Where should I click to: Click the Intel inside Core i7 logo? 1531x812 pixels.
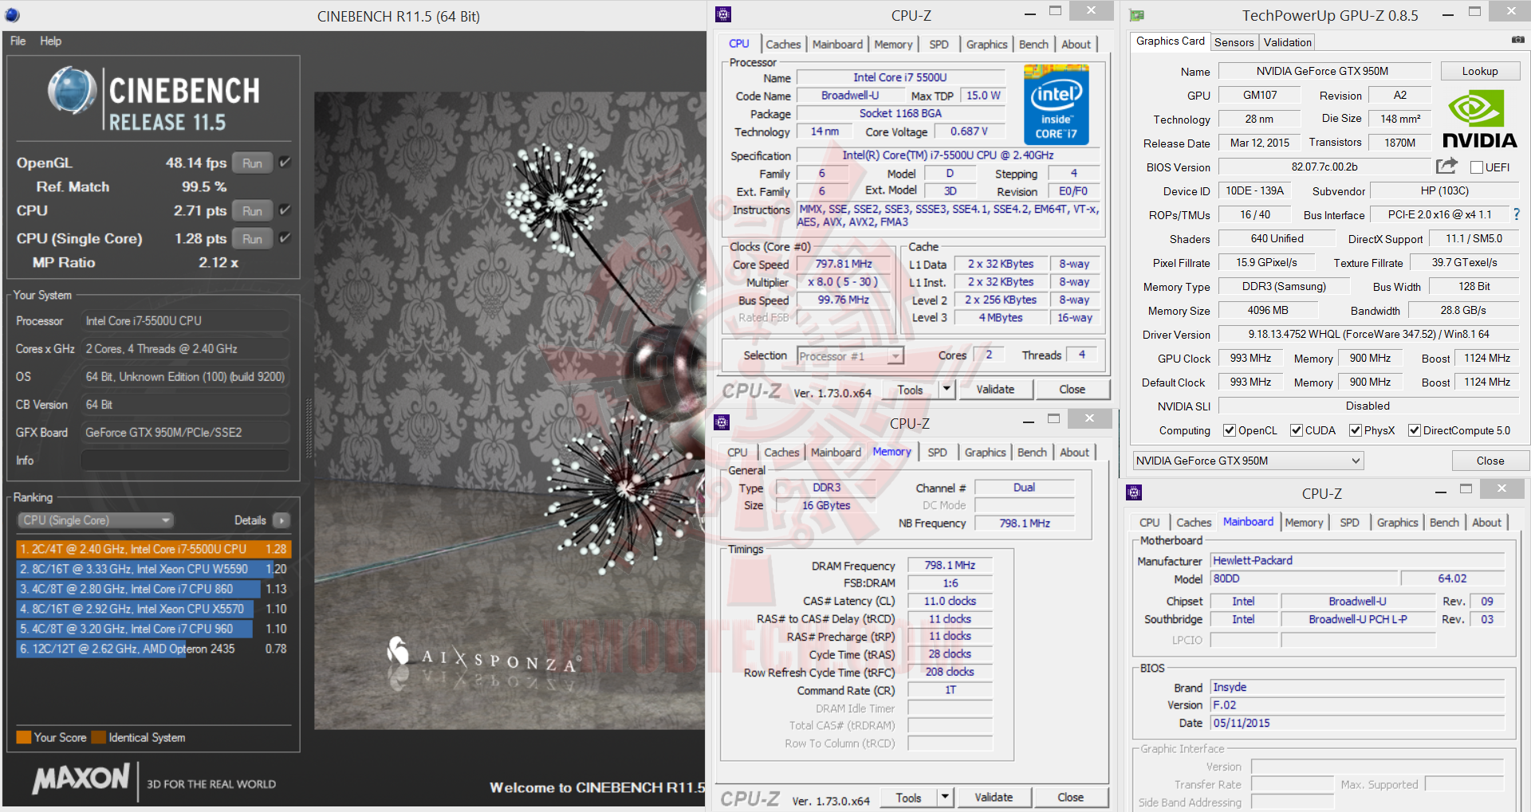[x=1056, y=106]
